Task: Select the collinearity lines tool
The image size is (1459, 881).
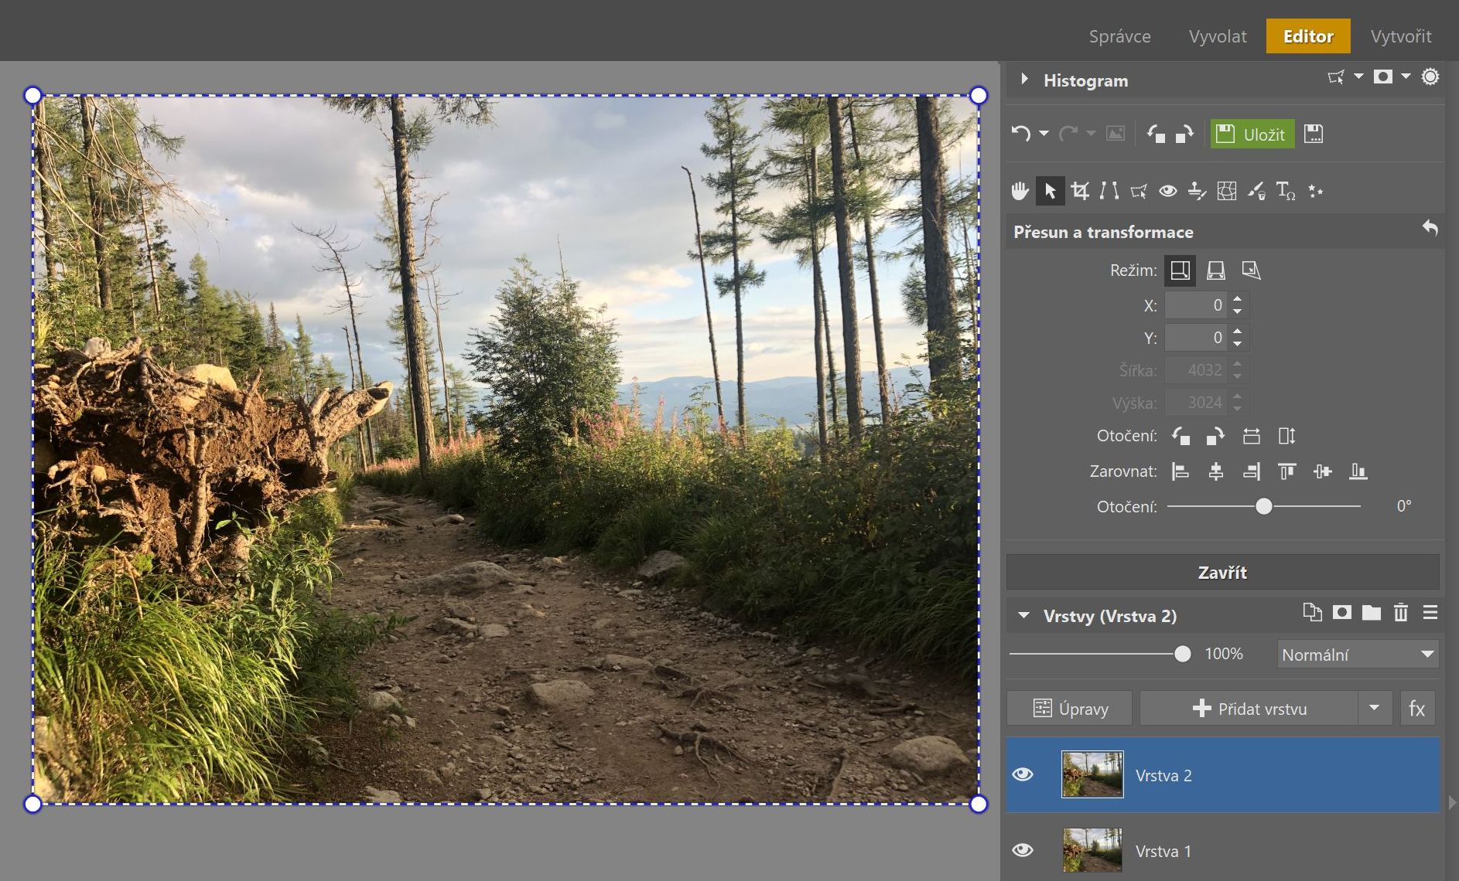Action: coord(1109,191)
